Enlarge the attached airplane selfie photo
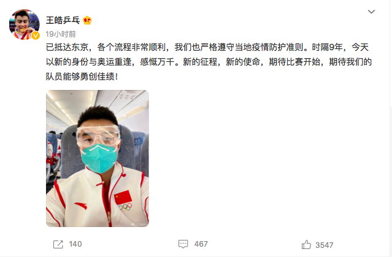 98,158
